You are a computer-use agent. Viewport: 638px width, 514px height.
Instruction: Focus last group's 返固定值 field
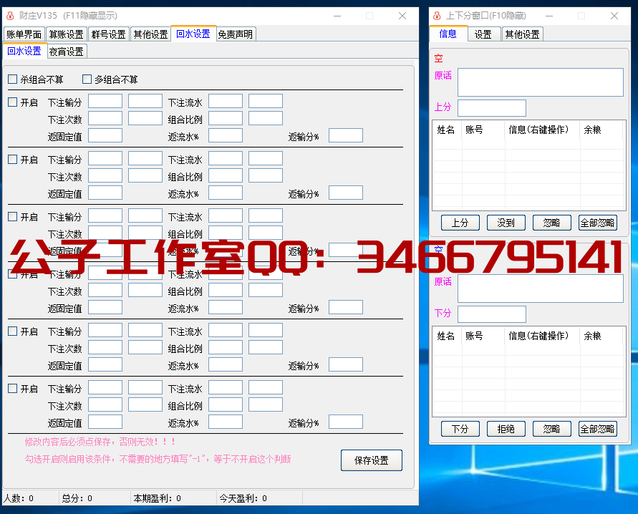pyautogui.click(x=105, y=422)
